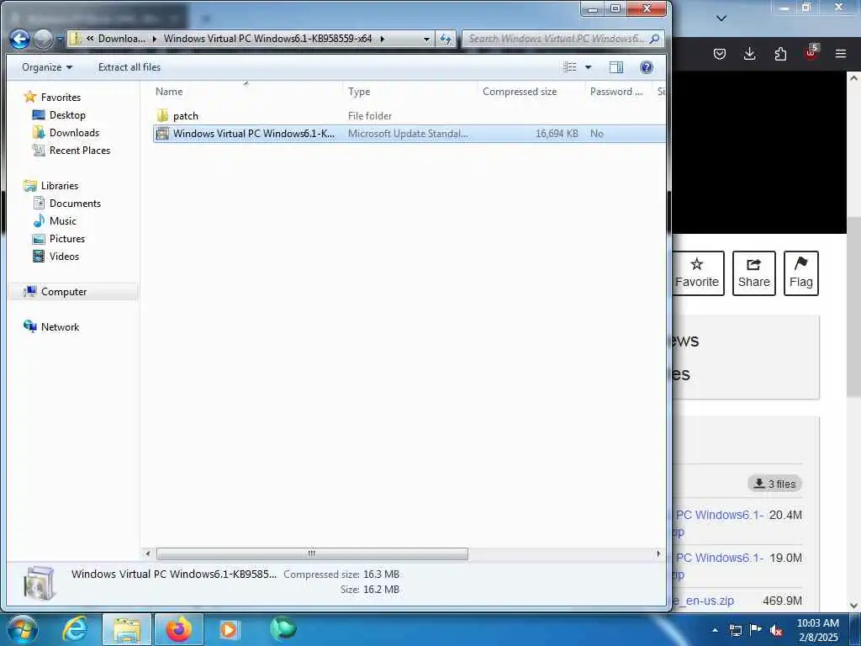
Task: Click the Share button on the web page
Action: (754, 273)
